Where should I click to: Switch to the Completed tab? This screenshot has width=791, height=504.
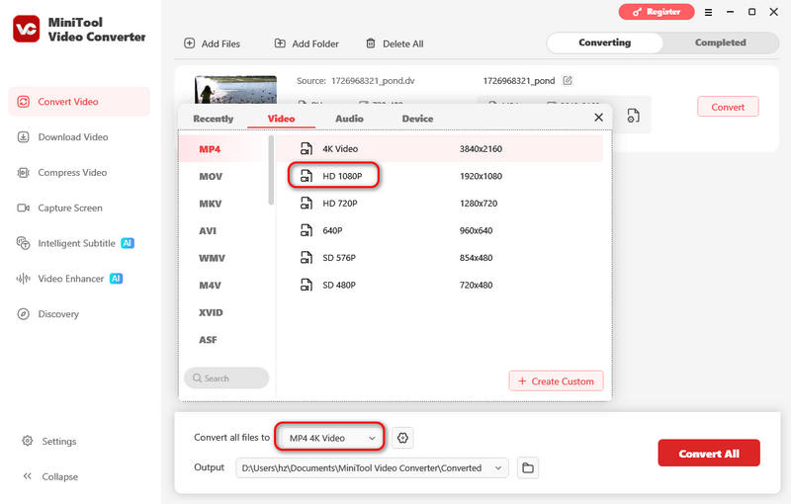click(721, 42)
